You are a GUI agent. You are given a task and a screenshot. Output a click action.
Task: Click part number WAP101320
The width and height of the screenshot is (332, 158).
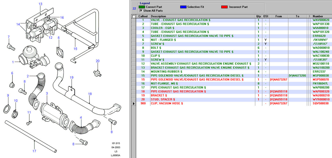point(321,32)
